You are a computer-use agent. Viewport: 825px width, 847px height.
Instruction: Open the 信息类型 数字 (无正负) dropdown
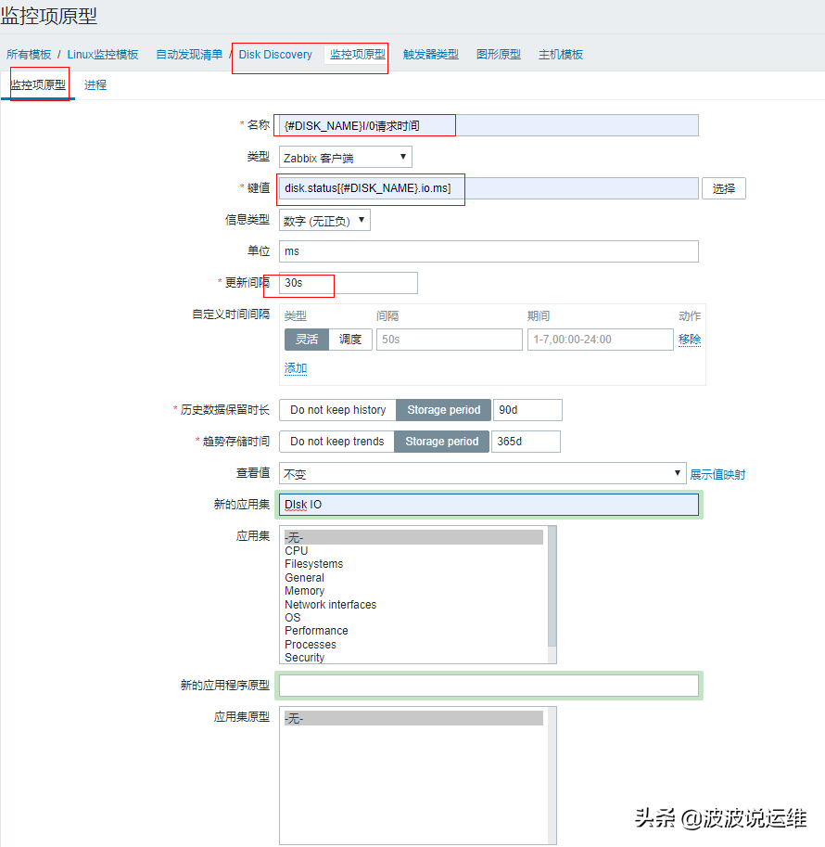coord(324,221)
